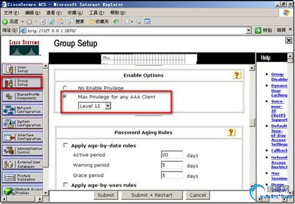Click main content scrollbar up arrow
The height and width of the screenshot is (204, 295).
coord(252,68)
